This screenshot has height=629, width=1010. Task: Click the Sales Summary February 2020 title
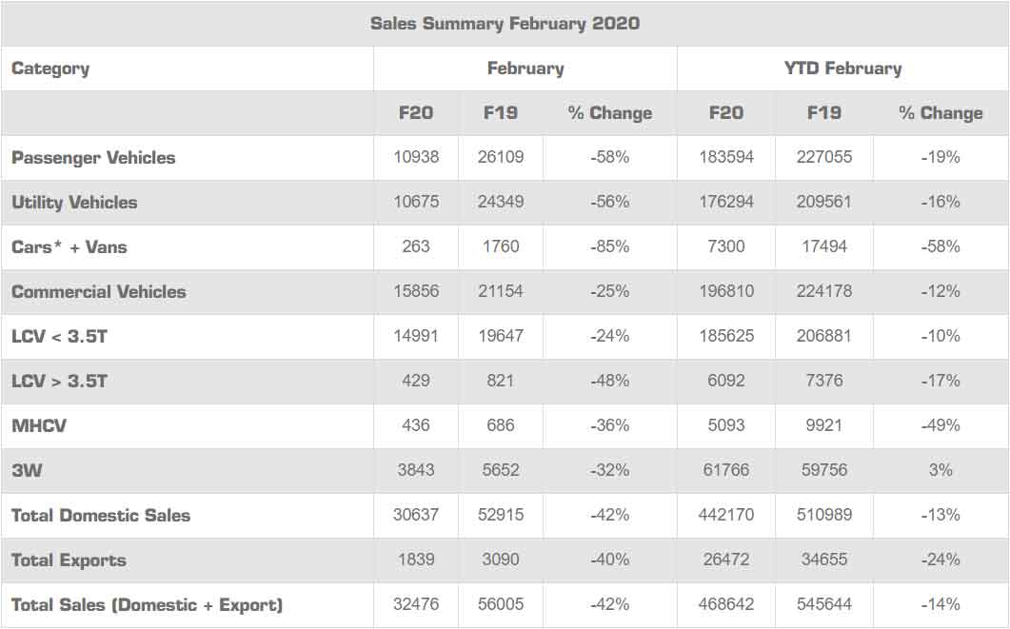(505, 24)
